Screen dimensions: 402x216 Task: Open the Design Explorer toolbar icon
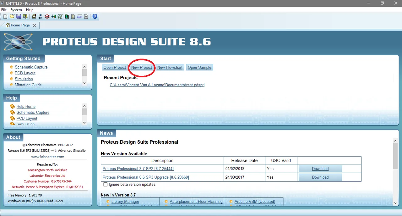67,16
